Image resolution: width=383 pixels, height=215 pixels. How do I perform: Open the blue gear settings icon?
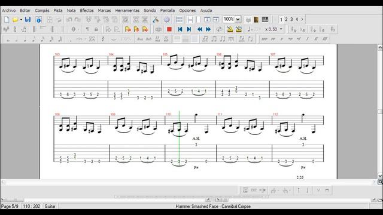click(167, 20)
